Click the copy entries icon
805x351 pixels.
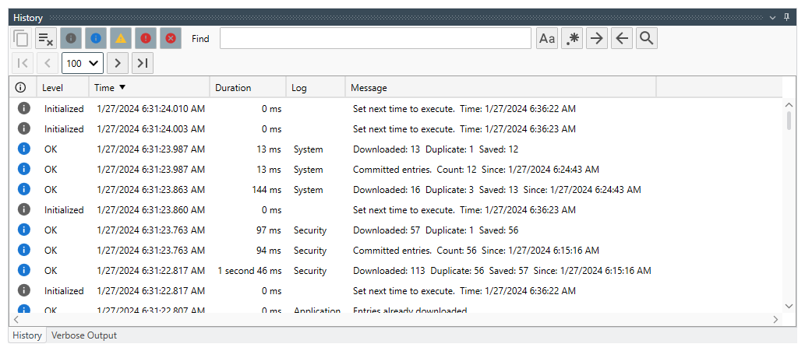click(21, 38)
